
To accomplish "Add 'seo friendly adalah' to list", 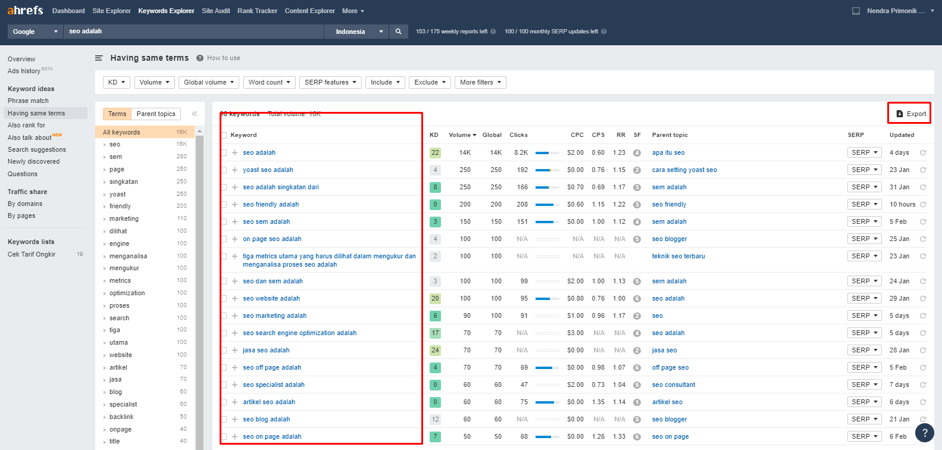I will pos(235,205).
